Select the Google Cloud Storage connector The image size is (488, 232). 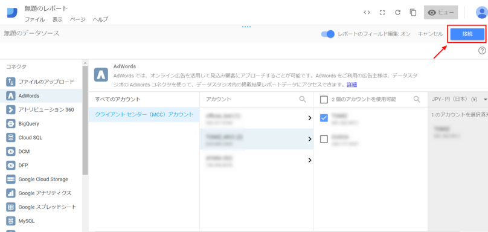tap(41, 179)
